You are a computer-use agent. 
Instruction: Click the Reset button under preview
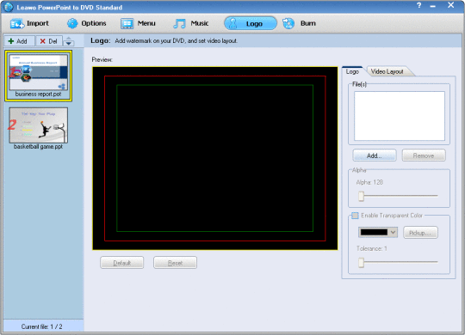point(175,263)
